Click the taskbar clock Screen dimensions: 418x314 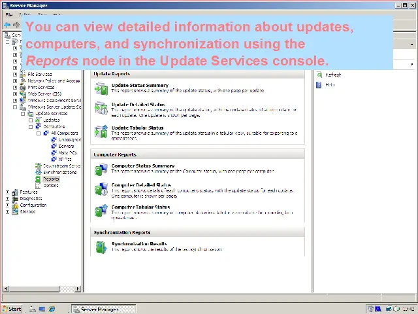click(408, 309)
